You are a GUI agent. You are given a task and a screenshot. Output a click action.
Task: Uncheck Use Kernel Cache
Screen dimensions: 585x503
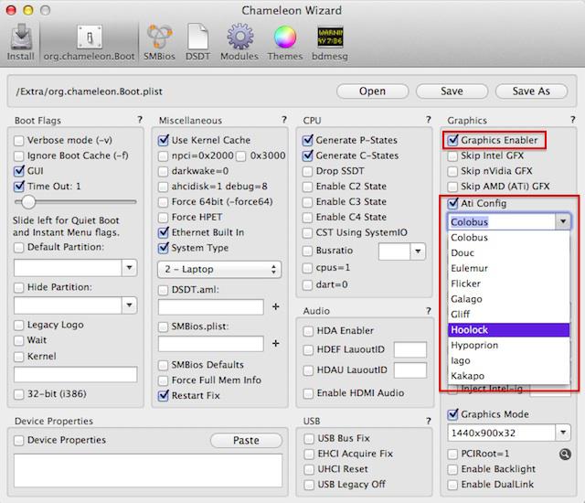click(x=165, y=140)
